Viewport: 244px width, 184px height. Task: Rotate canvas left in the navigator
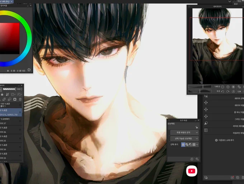[x=222, y=91]
